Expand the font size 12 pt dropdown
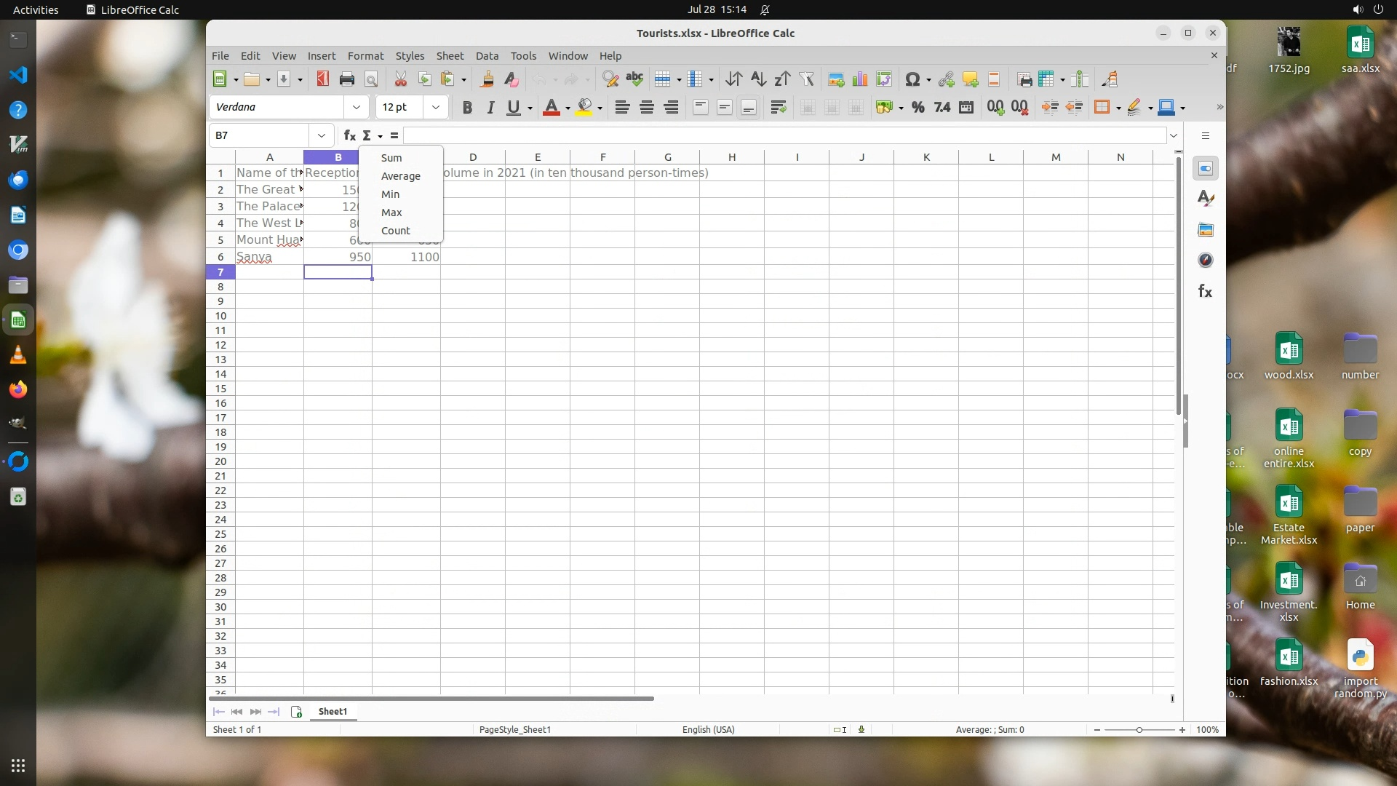This screenshot has height=786, width=1397. (435, 107)
